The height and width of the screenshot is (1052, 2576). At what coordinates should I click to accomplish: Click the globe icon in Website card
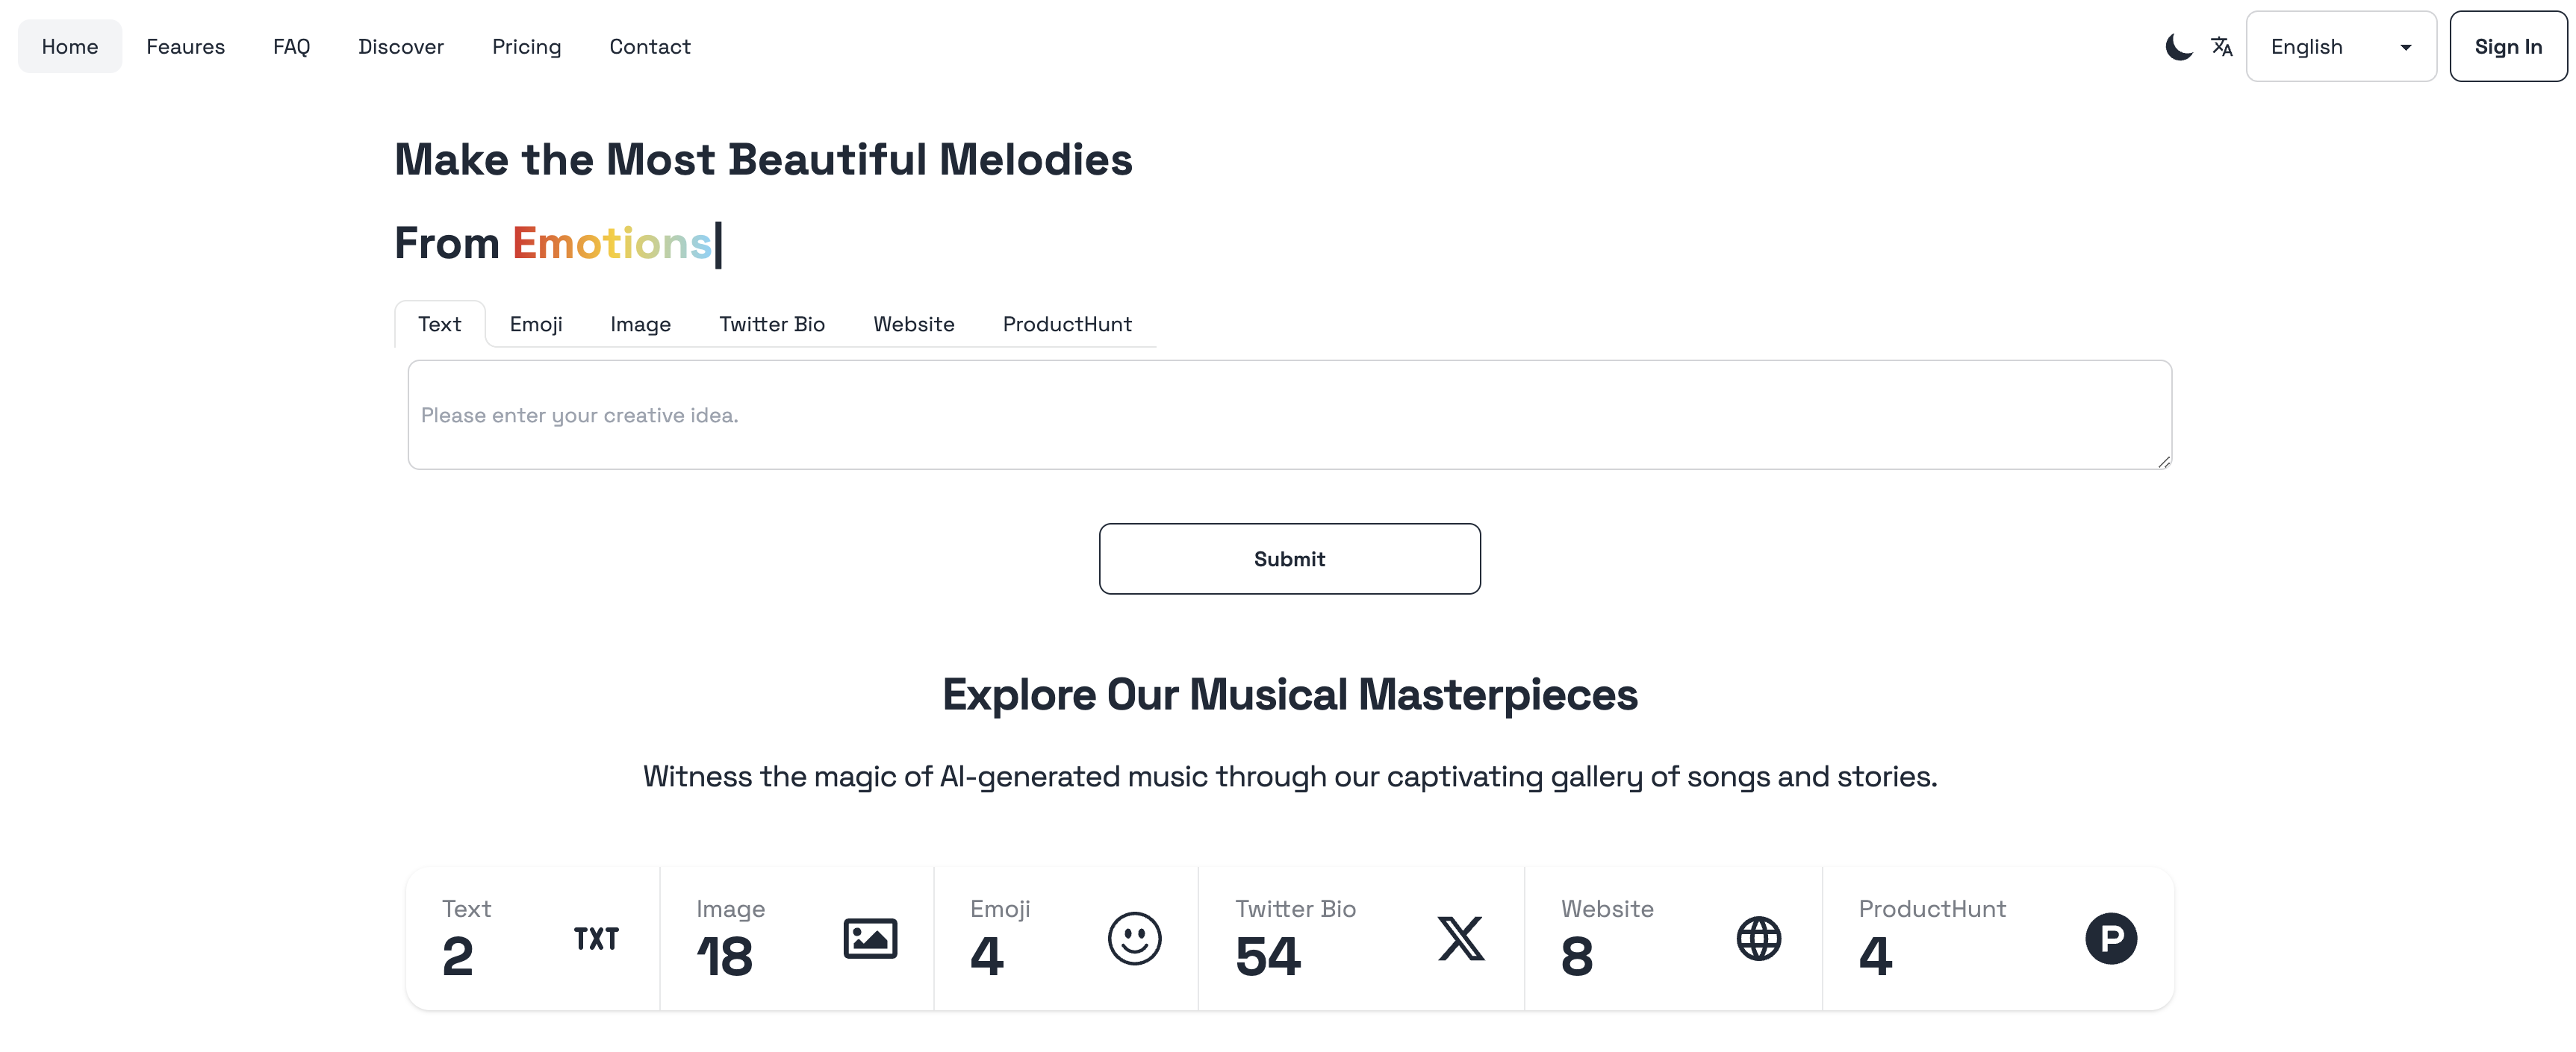pyautogui.click(x=1758, y=938)
